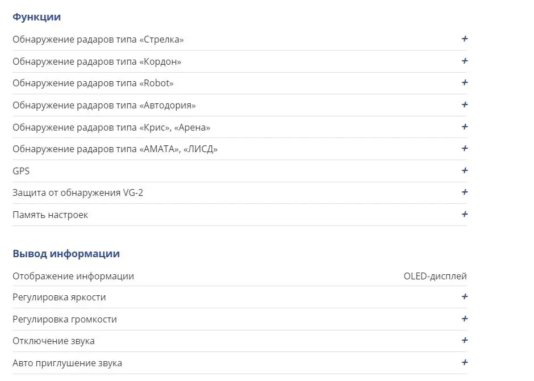Click plus icon for Авто приглушение звука
This screenshot has width=534, height=381.
[x=464, y=363]
